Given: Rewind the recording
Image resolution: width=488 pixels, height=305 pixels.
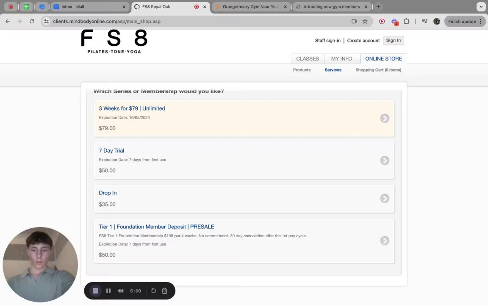Looking at the screenshot, I should [x=120, y=291].
